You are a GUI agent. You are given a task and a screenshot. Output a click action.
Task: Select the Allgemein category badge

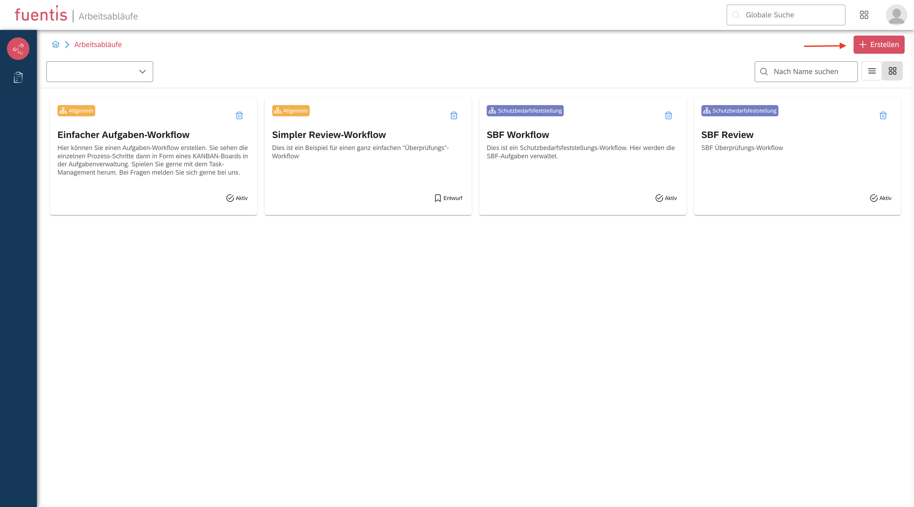76,110
